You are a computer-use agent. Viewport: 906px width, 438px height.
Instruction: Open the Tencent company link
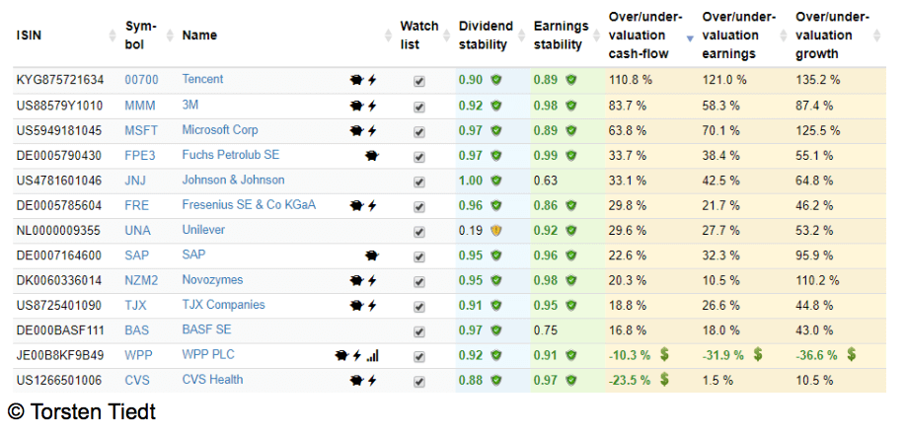point(202,80)
